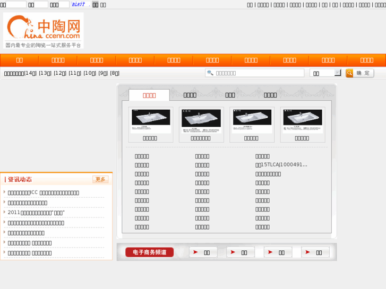Open the news item mentioning ICC

tap(44, 192)
